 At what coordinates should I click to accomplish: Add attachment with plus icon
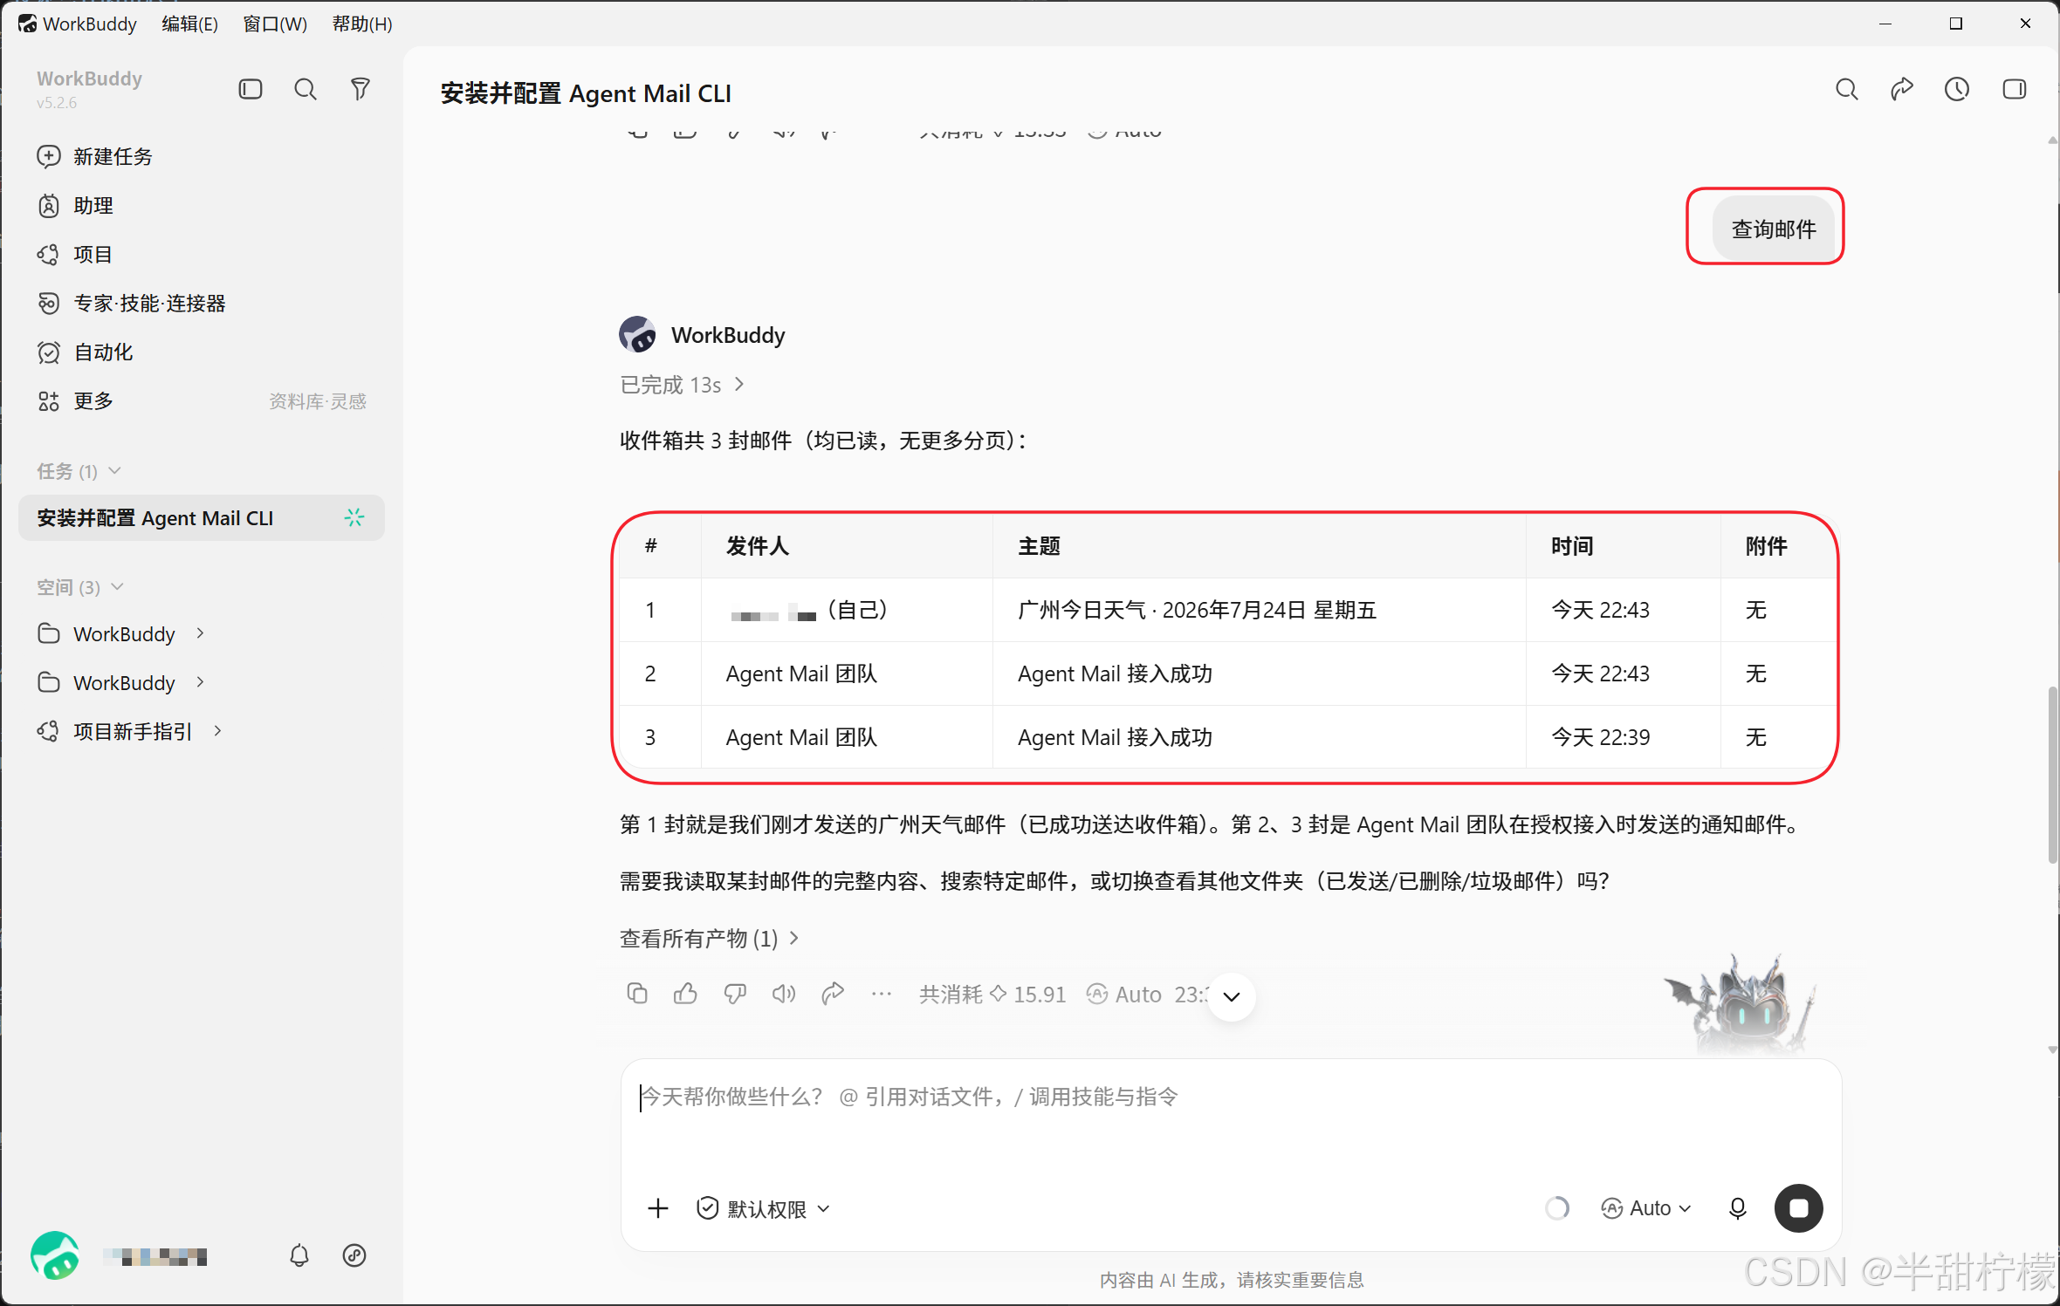point(658,1208)
